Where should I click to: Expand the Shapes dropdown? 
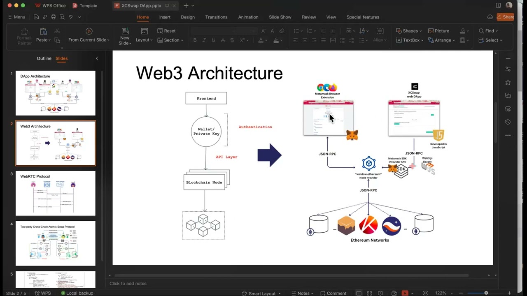[409, 31]
